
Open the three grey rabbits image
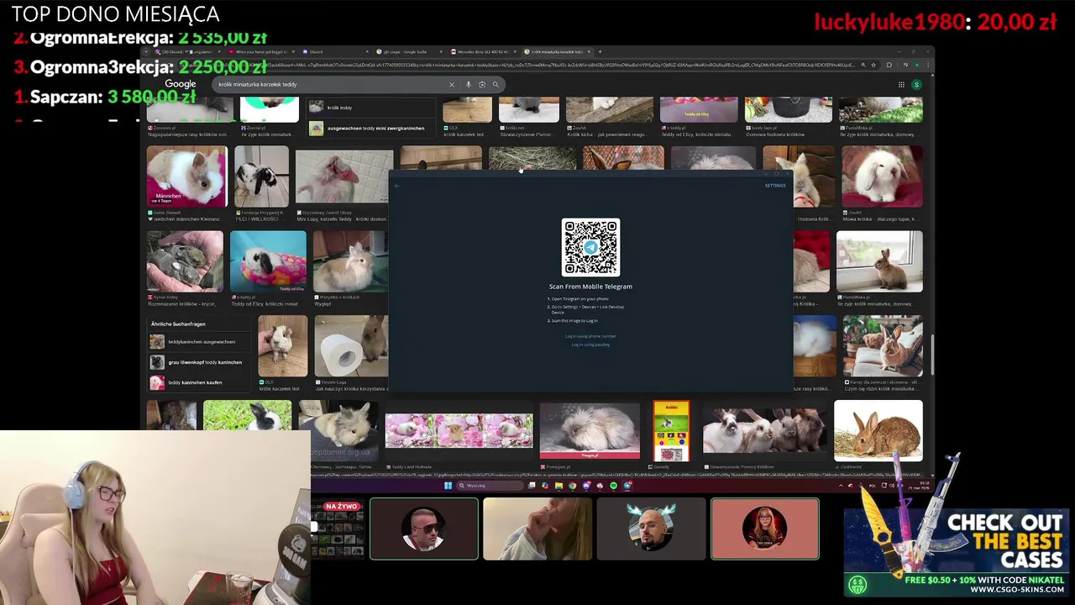764,431
